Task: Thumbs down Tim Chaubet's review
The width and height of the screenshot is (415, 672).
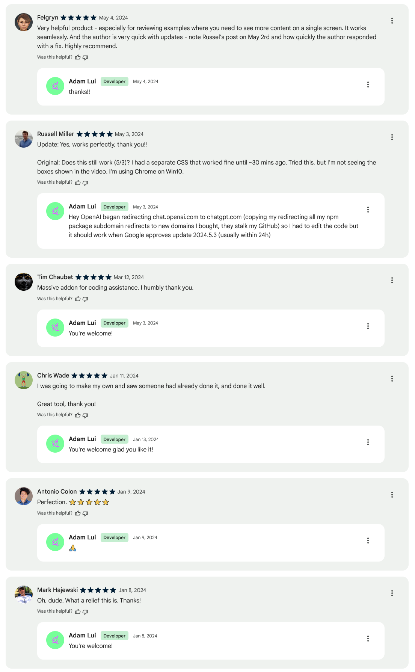Action: coord(85,299)
